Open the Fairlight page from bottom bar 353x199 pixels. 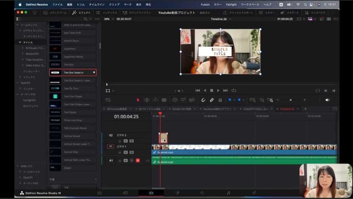tap(228, 193)
